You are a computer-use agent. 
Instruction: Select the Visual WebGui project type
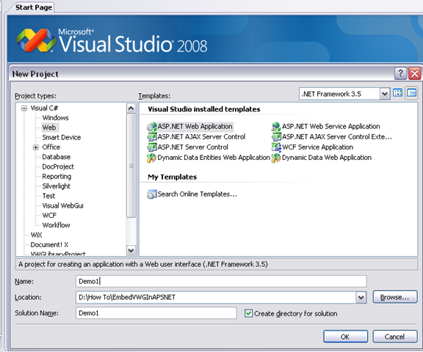63,206
